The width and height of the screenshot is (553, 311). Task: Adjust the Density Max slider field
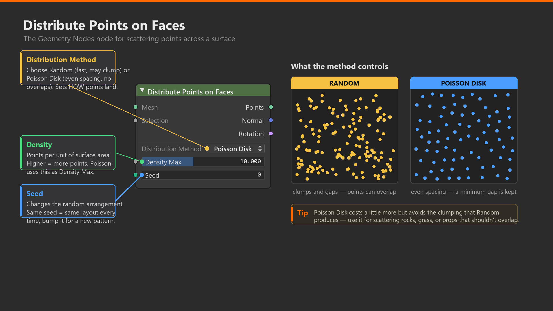203,162
